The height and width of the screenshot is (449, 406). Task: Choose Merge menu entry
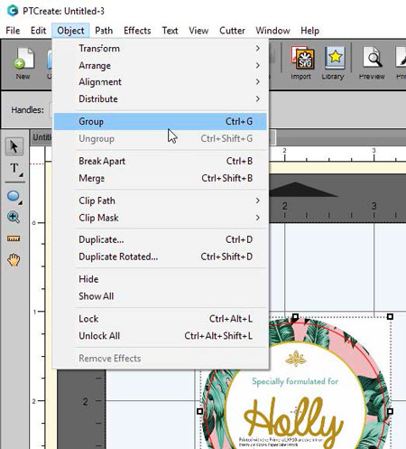click(160, 178)
